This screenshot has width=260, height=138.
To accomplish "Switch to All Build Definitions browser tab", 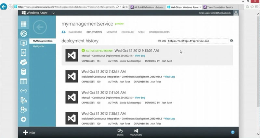I will point(148,7).
